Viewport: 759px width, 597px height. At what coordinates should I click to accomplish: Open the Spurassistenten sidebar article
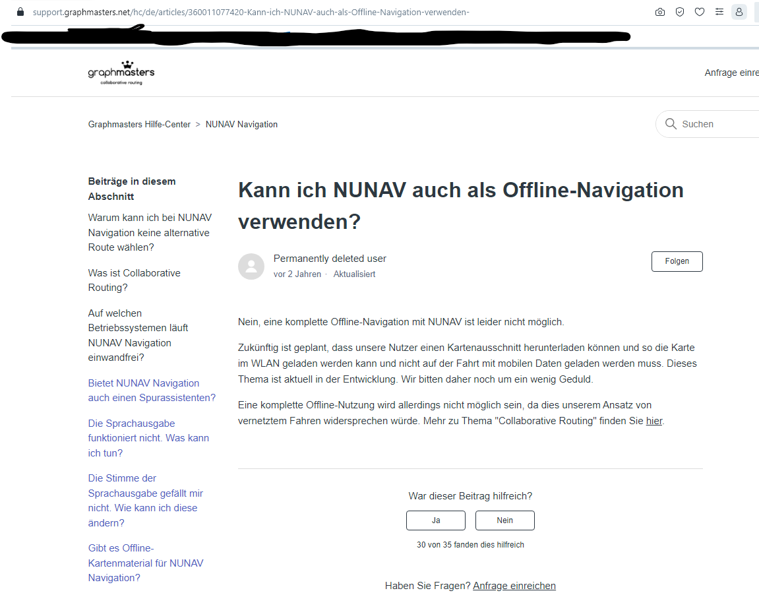(152, 391)
